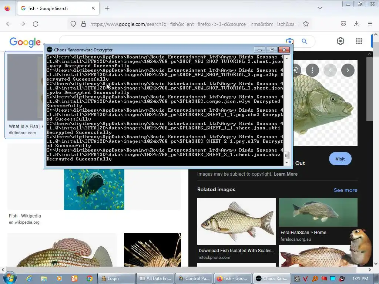Image resolution: width=379 pixels, height=284 pixels.
Task: Open the underwater fish Wikipedia image
Action: pyautogui.click(x=94, y=189)
